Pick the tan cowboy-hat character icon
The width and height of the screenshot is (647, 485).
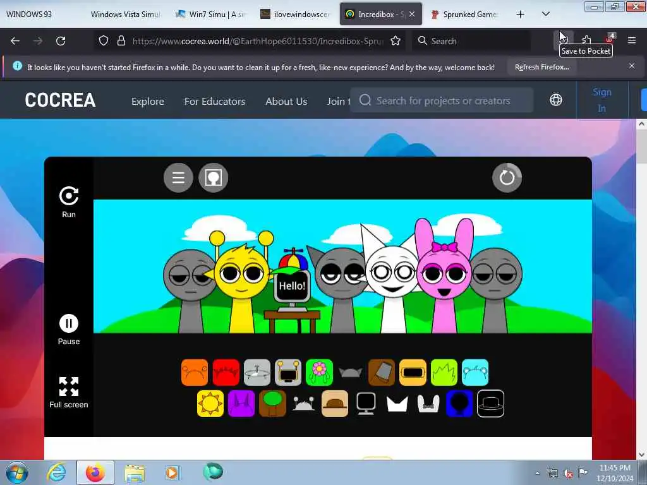click(x=335, y=404)
